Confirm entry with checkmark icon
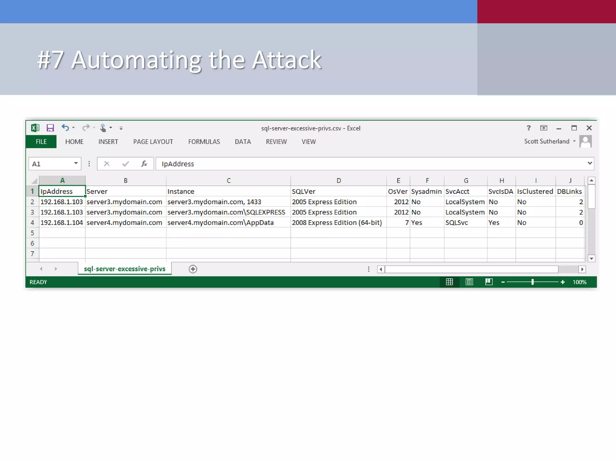 tap(126, 164)
